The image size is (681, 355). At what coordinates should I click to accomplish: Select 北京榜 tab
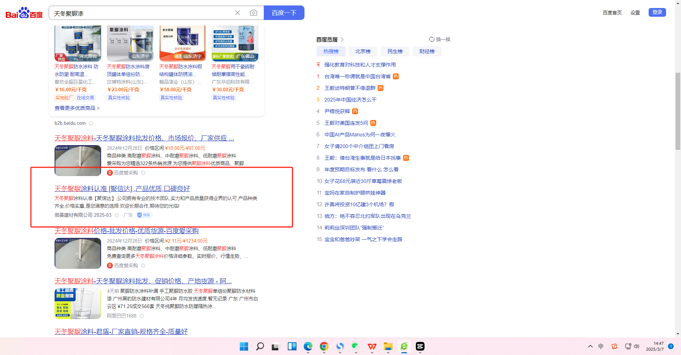pyautogui.click(x=363, y=51)
